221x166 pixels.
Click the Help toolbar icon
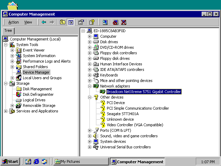coord(92,22)
